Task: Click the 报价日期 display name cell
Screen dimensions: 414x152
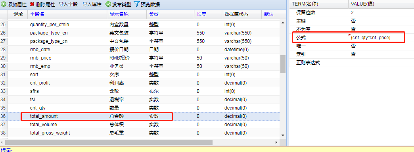Action: pos(119,50)
